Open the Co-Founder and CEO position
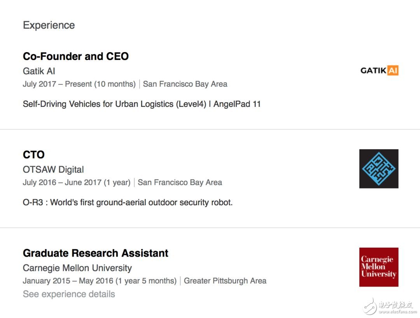The image size is (420, 318). (76, 56)
